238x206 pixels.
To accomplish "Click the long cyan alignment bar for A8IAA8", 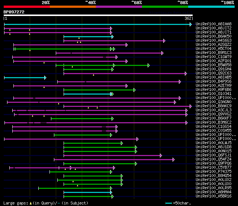I will tap(98, 24).
